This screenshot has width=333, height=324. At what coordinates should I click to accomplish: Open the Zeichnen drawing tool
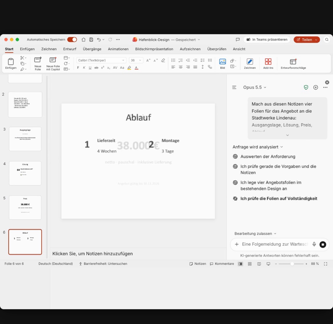tap(250, 64)
